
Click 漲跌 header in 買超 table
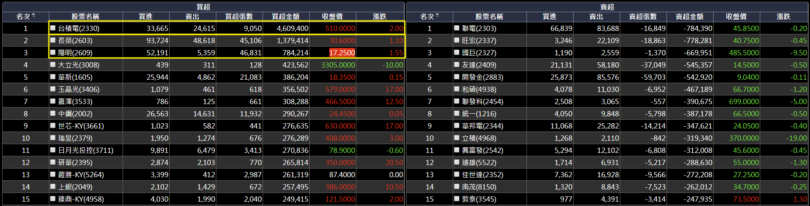point(379,17)
